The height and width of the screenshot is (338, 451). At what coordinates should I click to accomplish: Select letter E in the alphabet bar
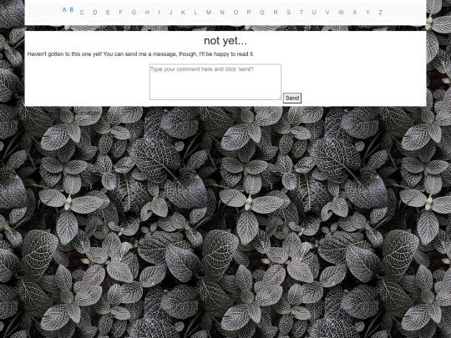pyautogui.click(x=108, y=13)
